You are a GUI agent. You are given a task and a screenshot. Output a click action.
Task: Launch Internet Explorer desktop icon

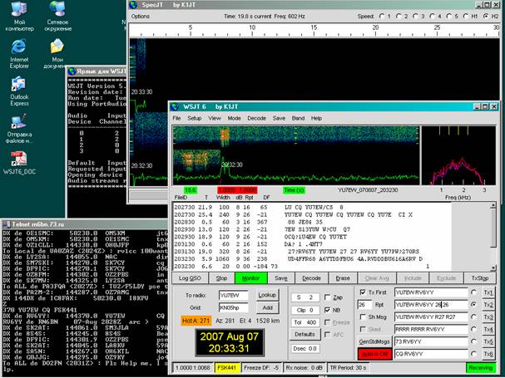coord(19,54)
